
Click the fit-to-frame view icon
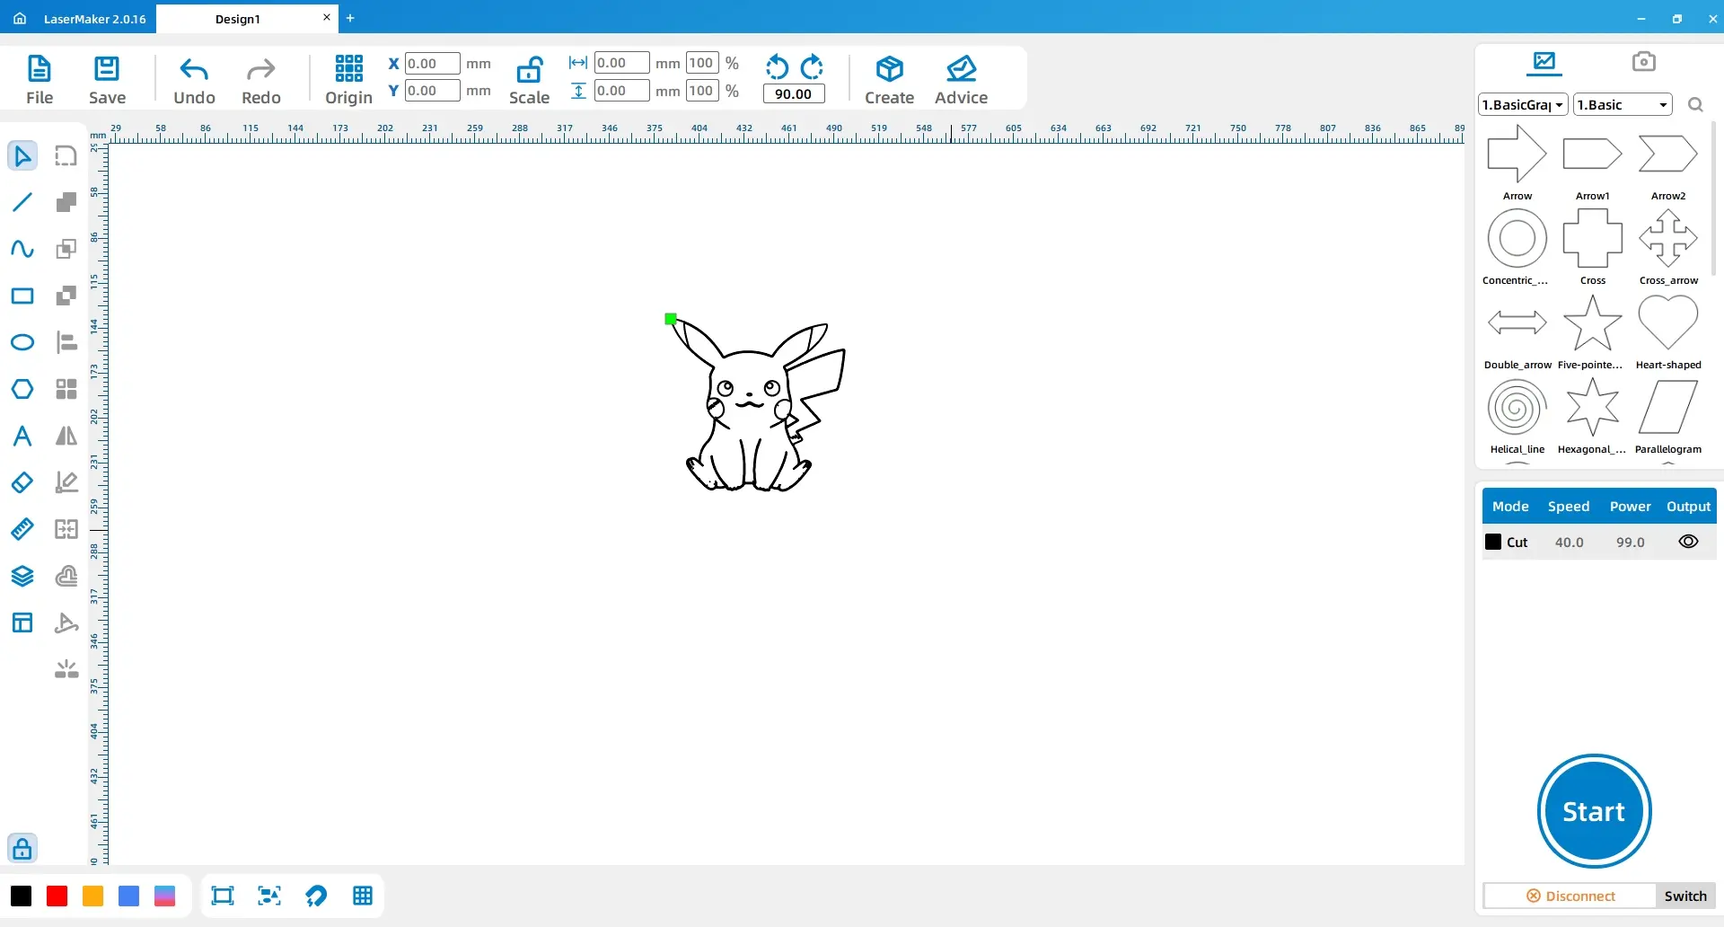point(223,896)
